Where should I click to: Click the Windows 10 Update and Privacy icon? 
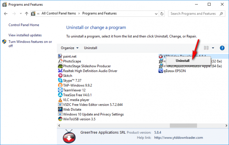click(x=60, y=114)
